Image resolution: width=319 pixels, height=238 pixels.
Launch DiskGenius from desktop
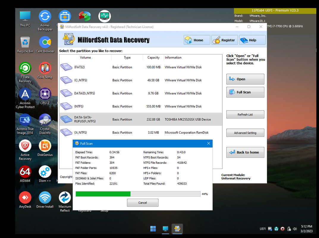[45, 148]
